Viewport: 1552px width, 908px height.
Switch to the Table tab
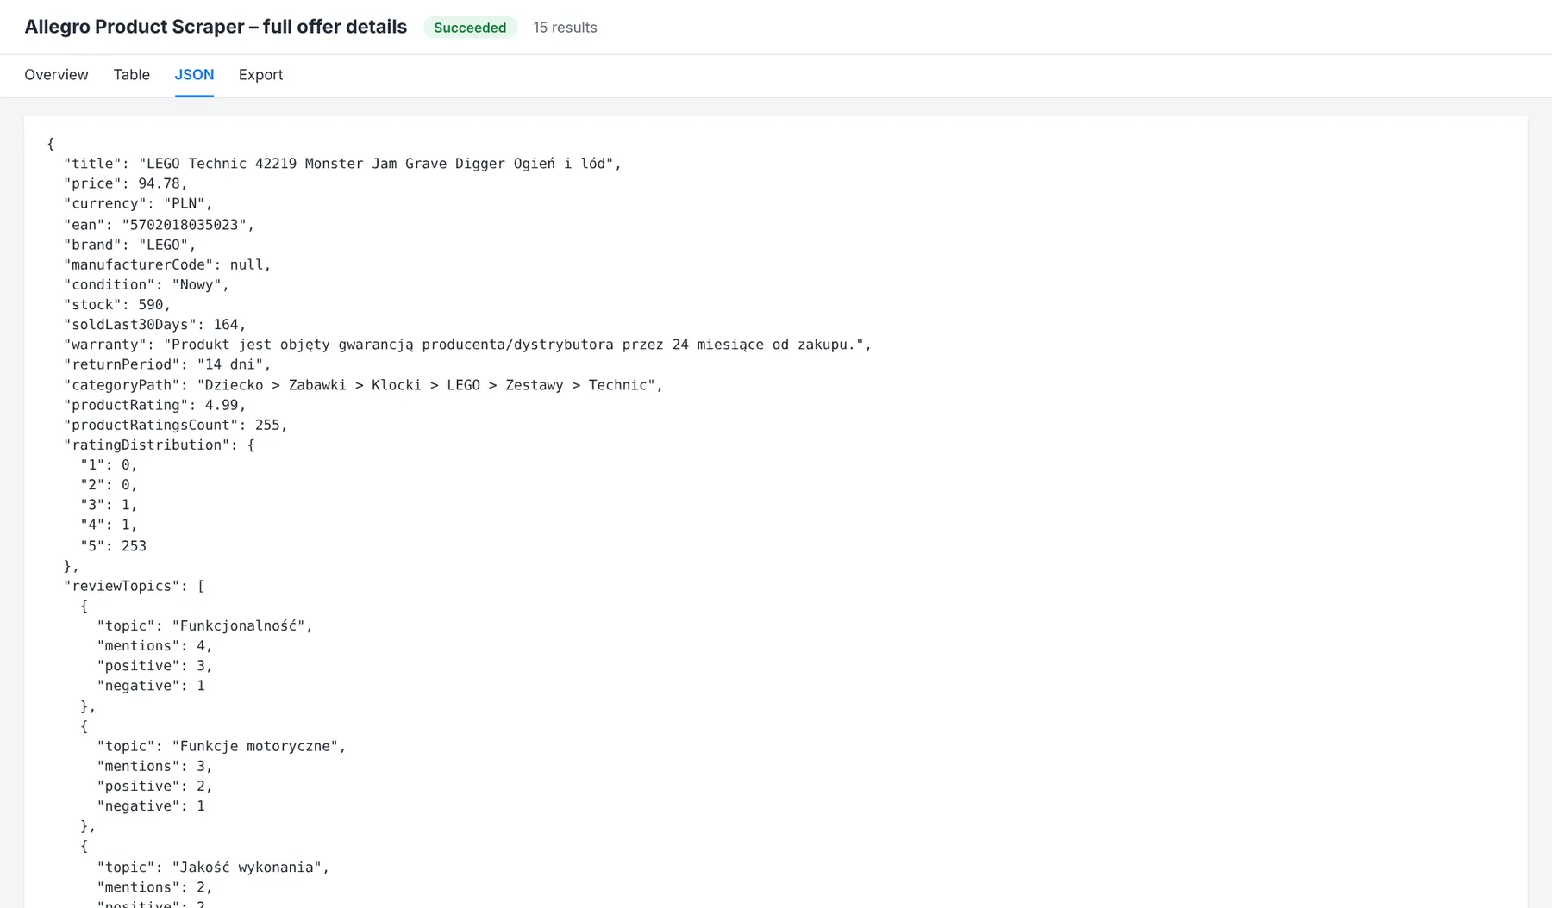pyautogui.click(x=131, y=75)
